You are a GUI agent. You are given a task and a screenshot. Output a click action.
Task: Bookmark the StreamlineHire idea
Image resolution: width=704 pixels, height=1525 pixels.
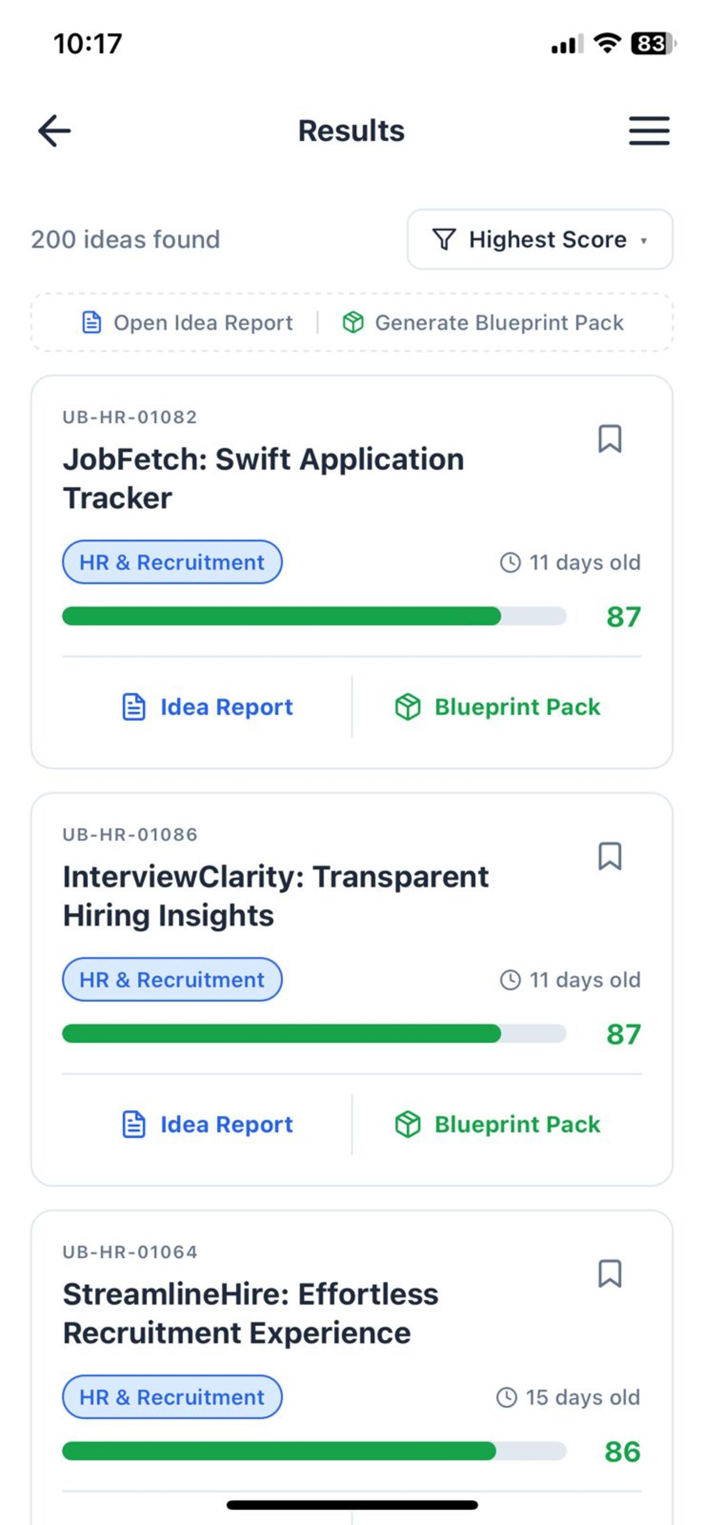click(609, 1274)
